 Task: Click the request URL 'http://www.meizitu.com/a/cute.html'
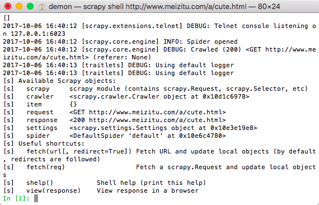tap(156, 112)
